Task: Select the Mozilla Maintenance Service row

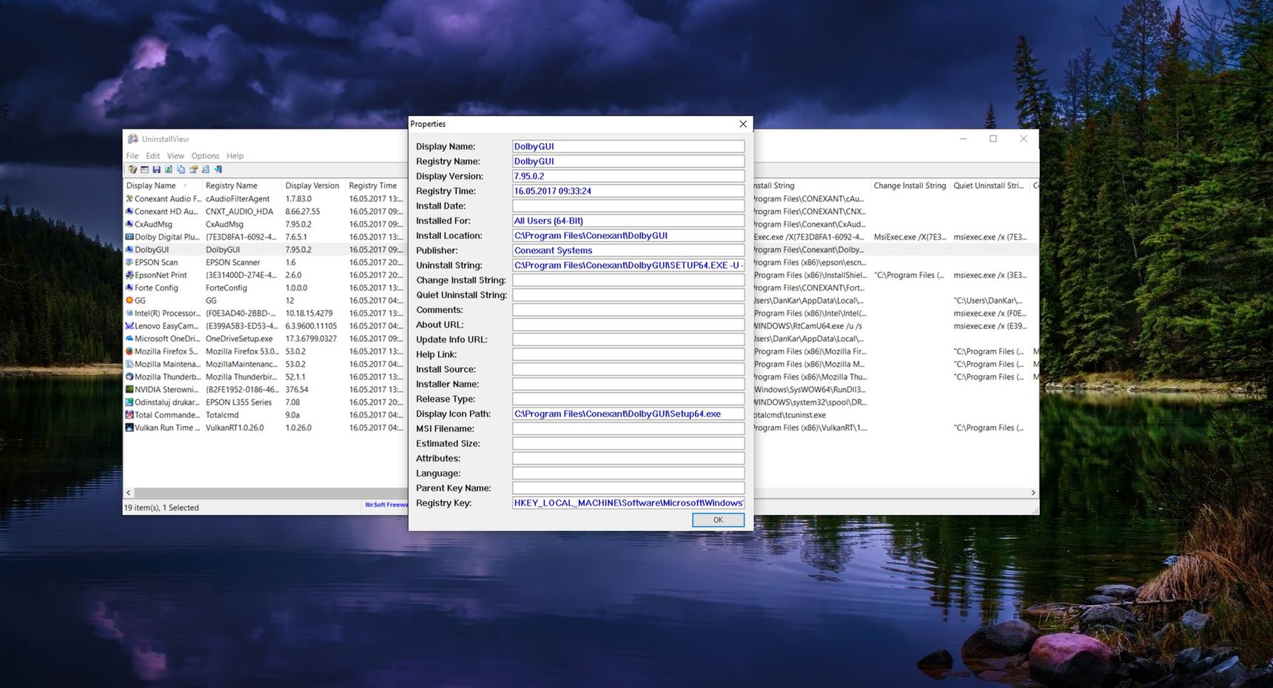Action: 266,364
